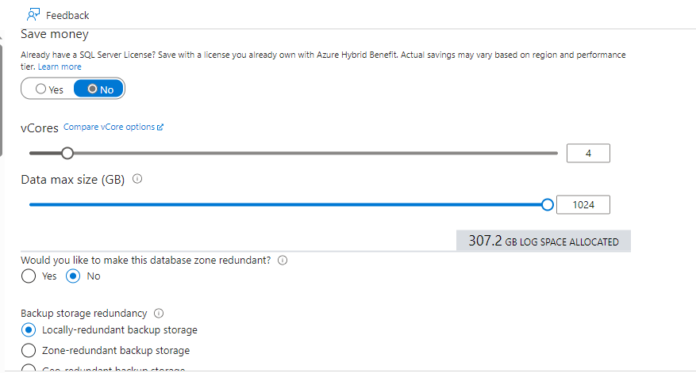Click the Feedback person icon
The height and width of the screenshot is (373, 696).
pyautogui.click(x=33, y=14)
